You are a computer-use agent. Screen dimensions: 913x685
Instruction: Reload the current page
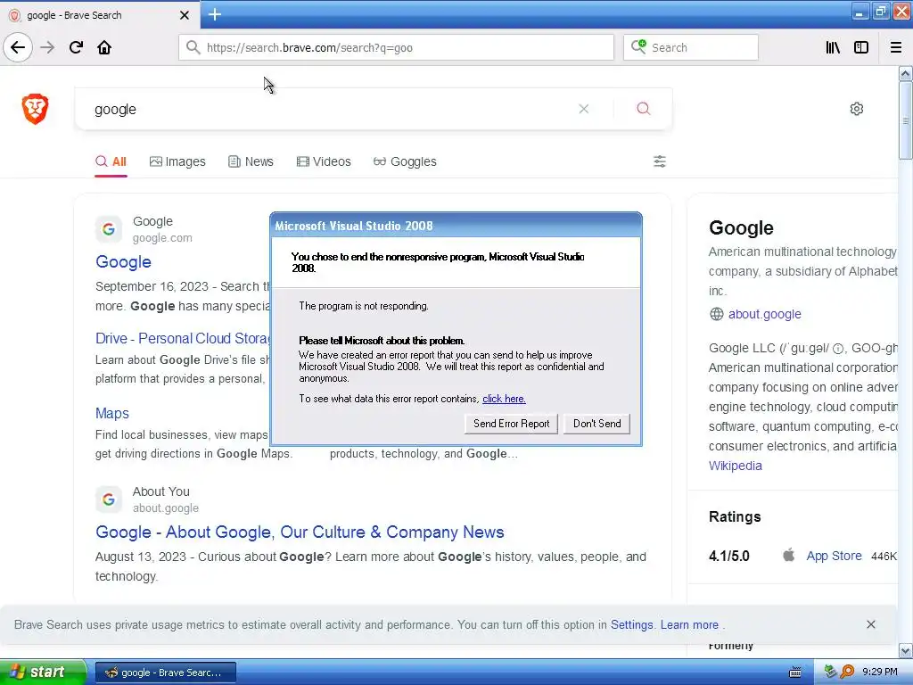[76, 47]
